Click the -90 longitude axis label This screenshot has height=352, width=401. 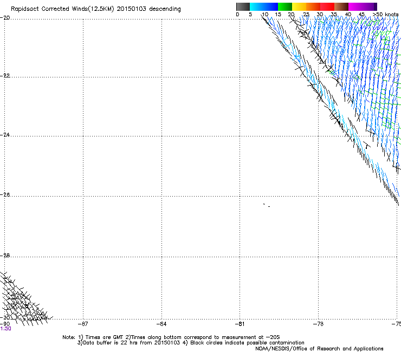point(5,324)
